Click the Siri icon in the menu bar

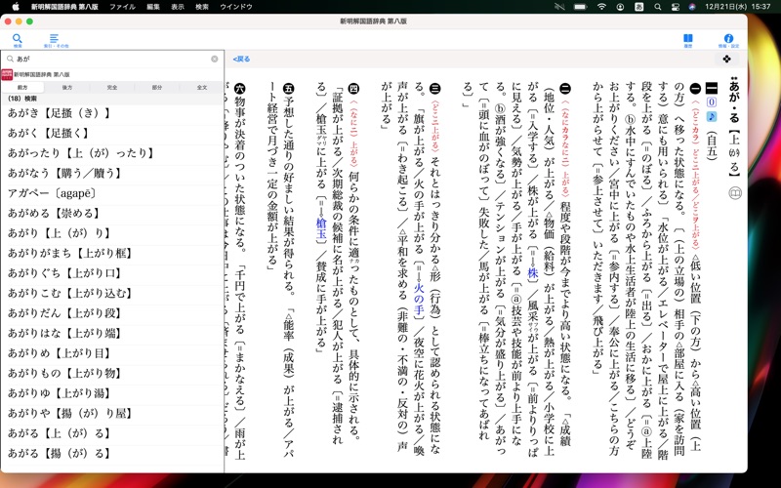[692, 7]
